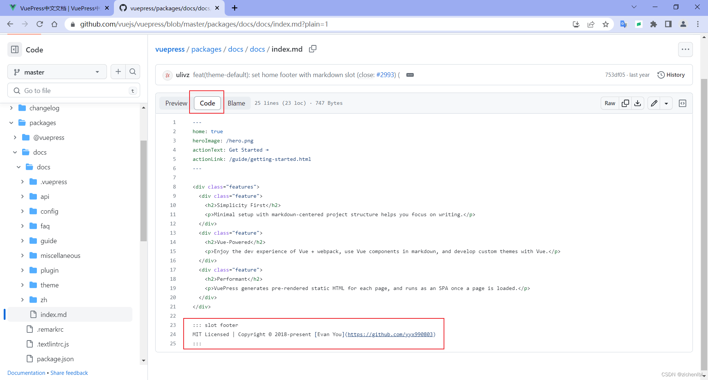The width and height of the screenshot is (708, 380).
Task: Install or save page icon in address bar
Action: coord(576,24)
